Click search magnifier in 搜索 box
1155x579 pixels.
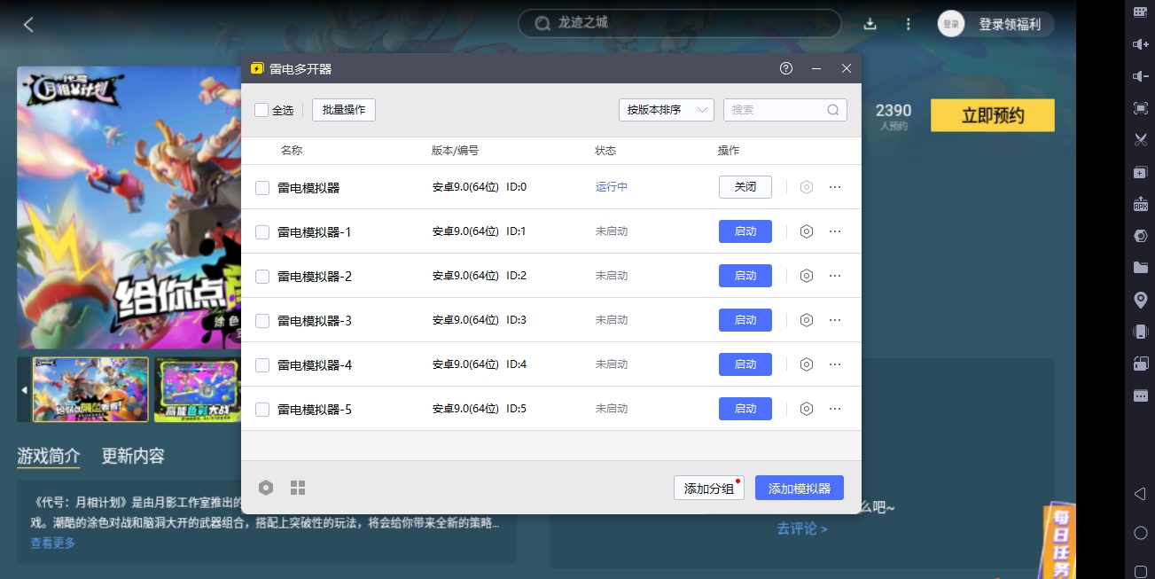pyautogui.click(x=833, y=110)
